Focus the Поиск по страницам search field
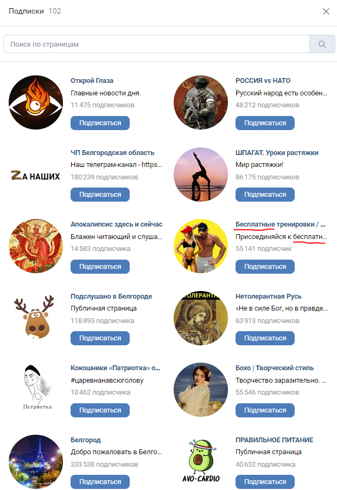 pyautogui.click(x=156, y=44)
